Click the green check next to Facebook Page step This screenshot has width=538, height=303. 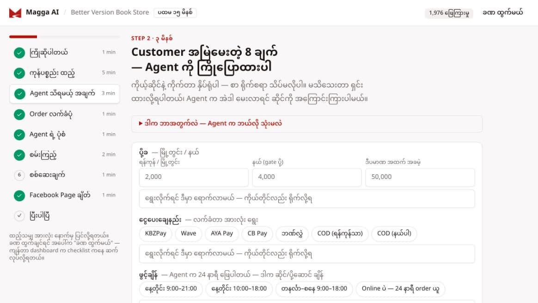(19, 195)
